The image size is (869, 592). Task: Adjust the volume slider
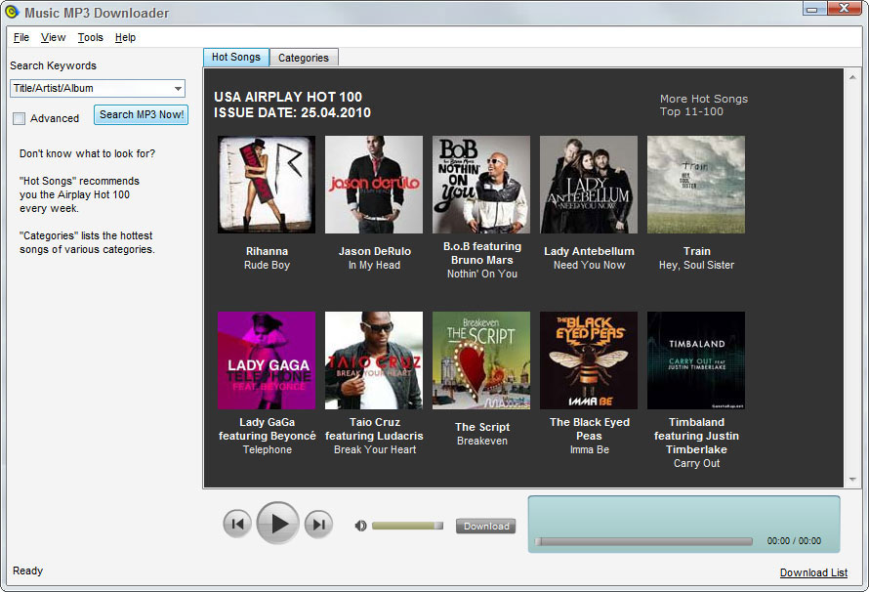coord(407,526)
